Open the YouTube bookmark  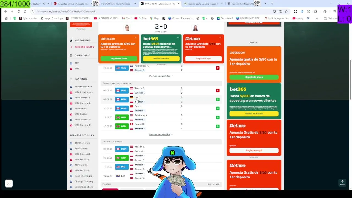tap(141, 18)
